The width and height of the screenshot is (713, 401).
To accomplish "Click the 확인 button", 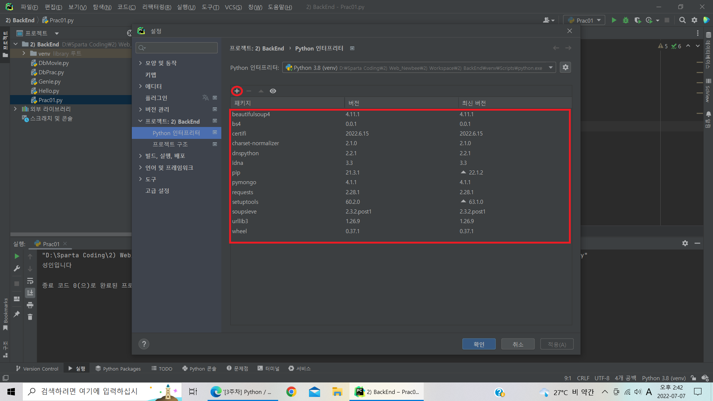I will (479, 344).
